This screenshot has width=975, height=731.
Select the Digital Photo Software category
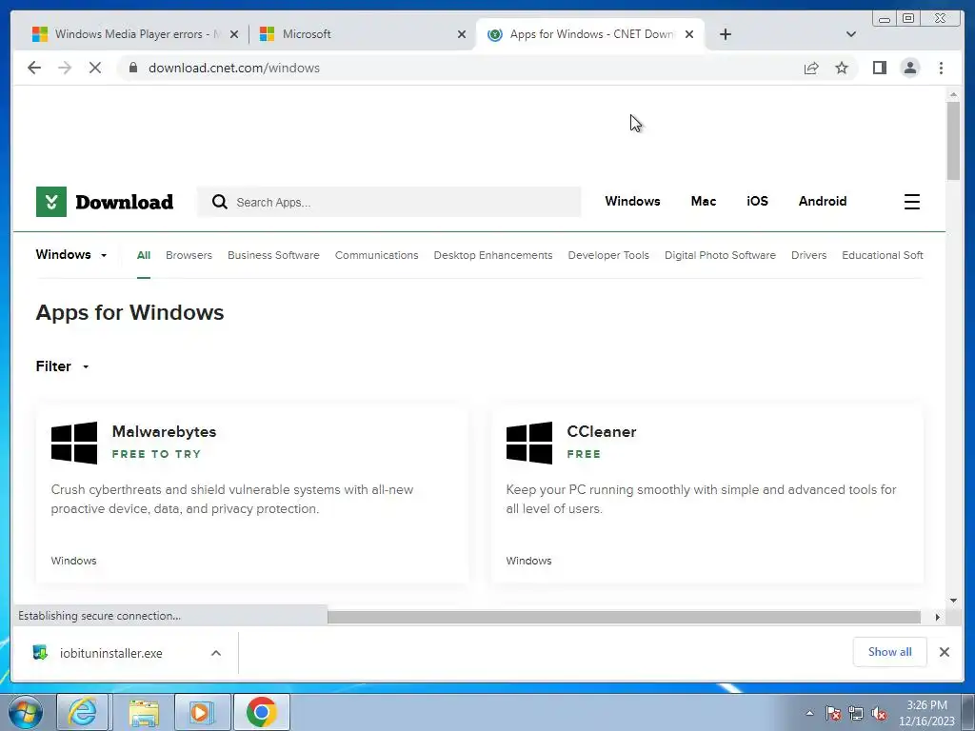click(x=720, y=255)
